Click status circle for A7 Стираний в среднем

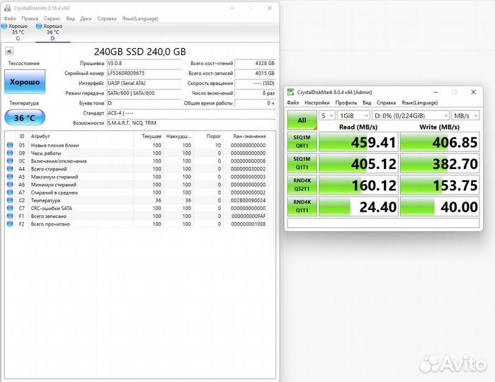point(10,192)
